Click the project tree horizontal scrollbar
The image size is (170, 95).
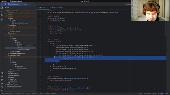pos(19,92)
